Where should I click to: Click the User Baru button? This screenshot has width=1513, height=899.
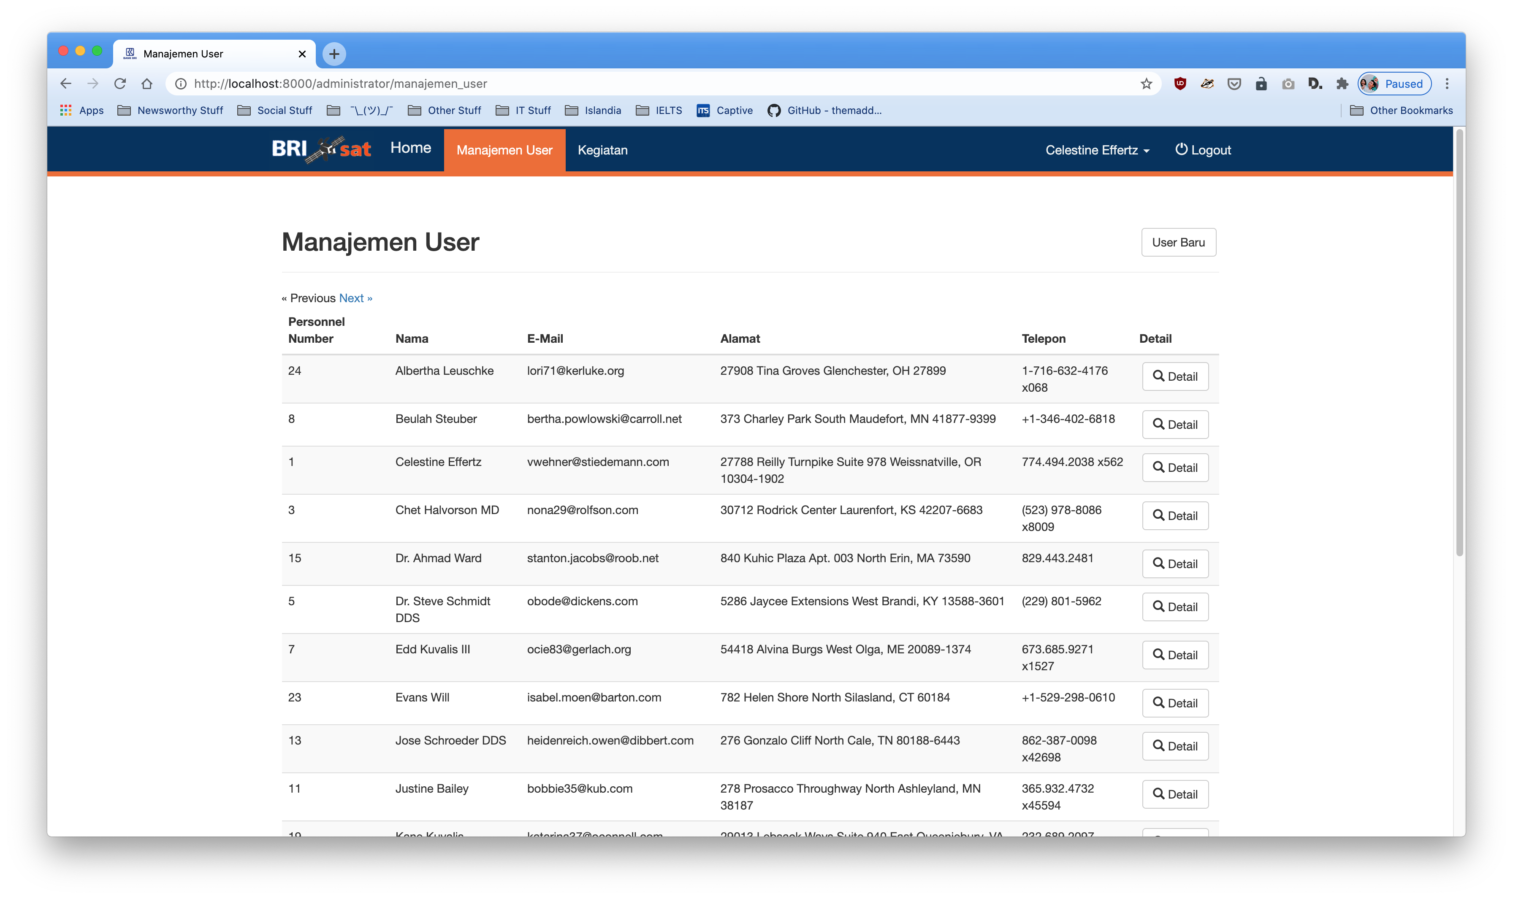pos(1178,242)
